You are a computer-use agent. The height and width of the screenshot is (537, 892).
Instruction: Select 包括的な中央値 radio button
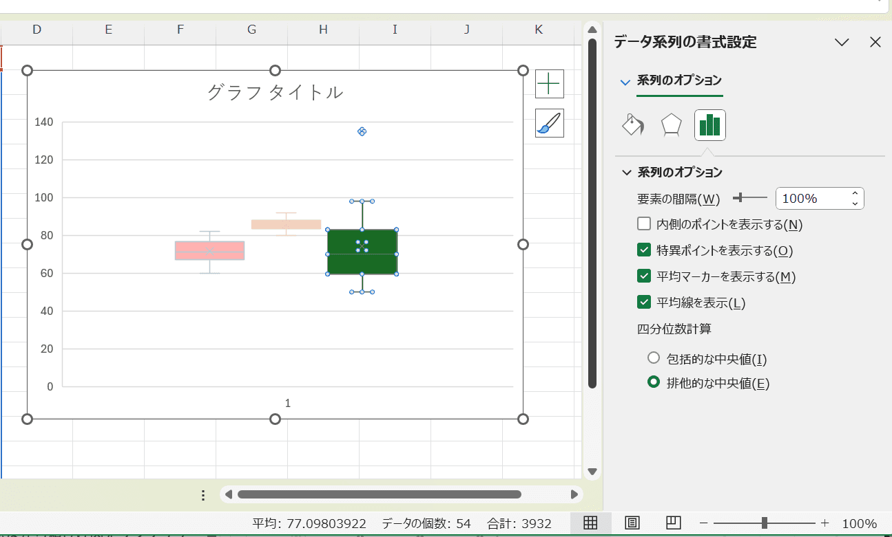click(654, 358)
